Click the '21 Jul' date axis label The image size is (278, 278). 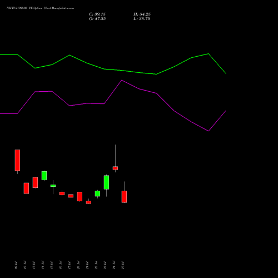pyautogui.click(x=87, y=265)
